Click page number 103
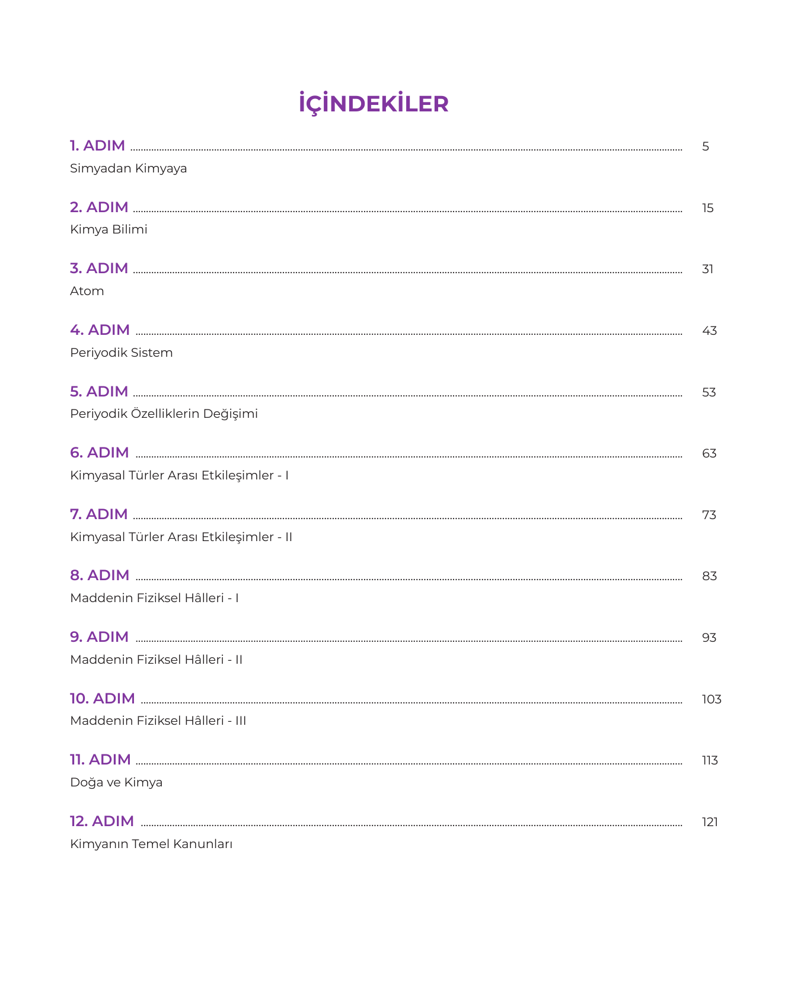 pyautogui.click(x=712, y=699)
